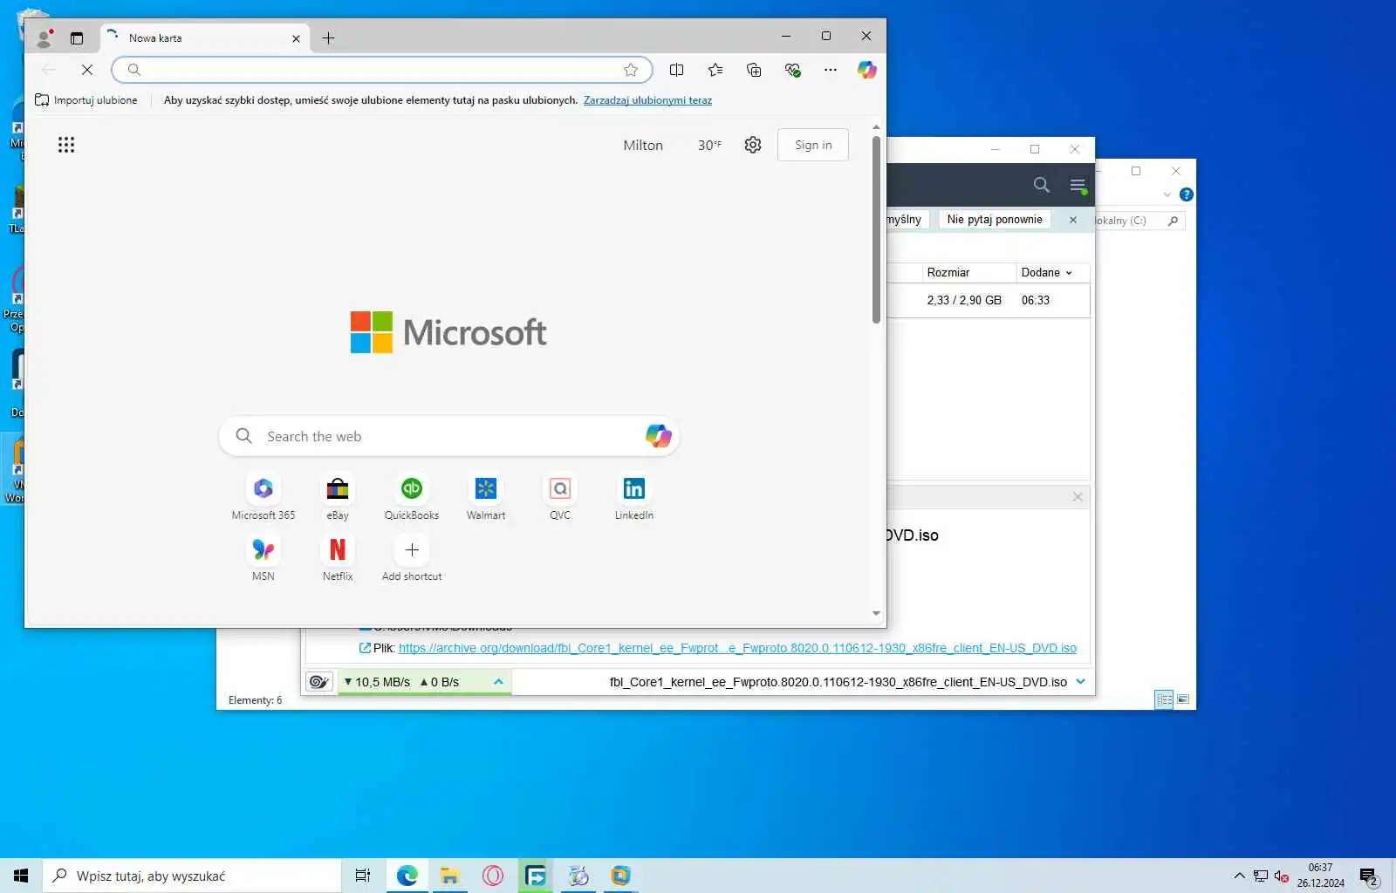Open the muted volume tray icon
The width and height of the screenshot is (1396, 893).
tap(1281, 876)
